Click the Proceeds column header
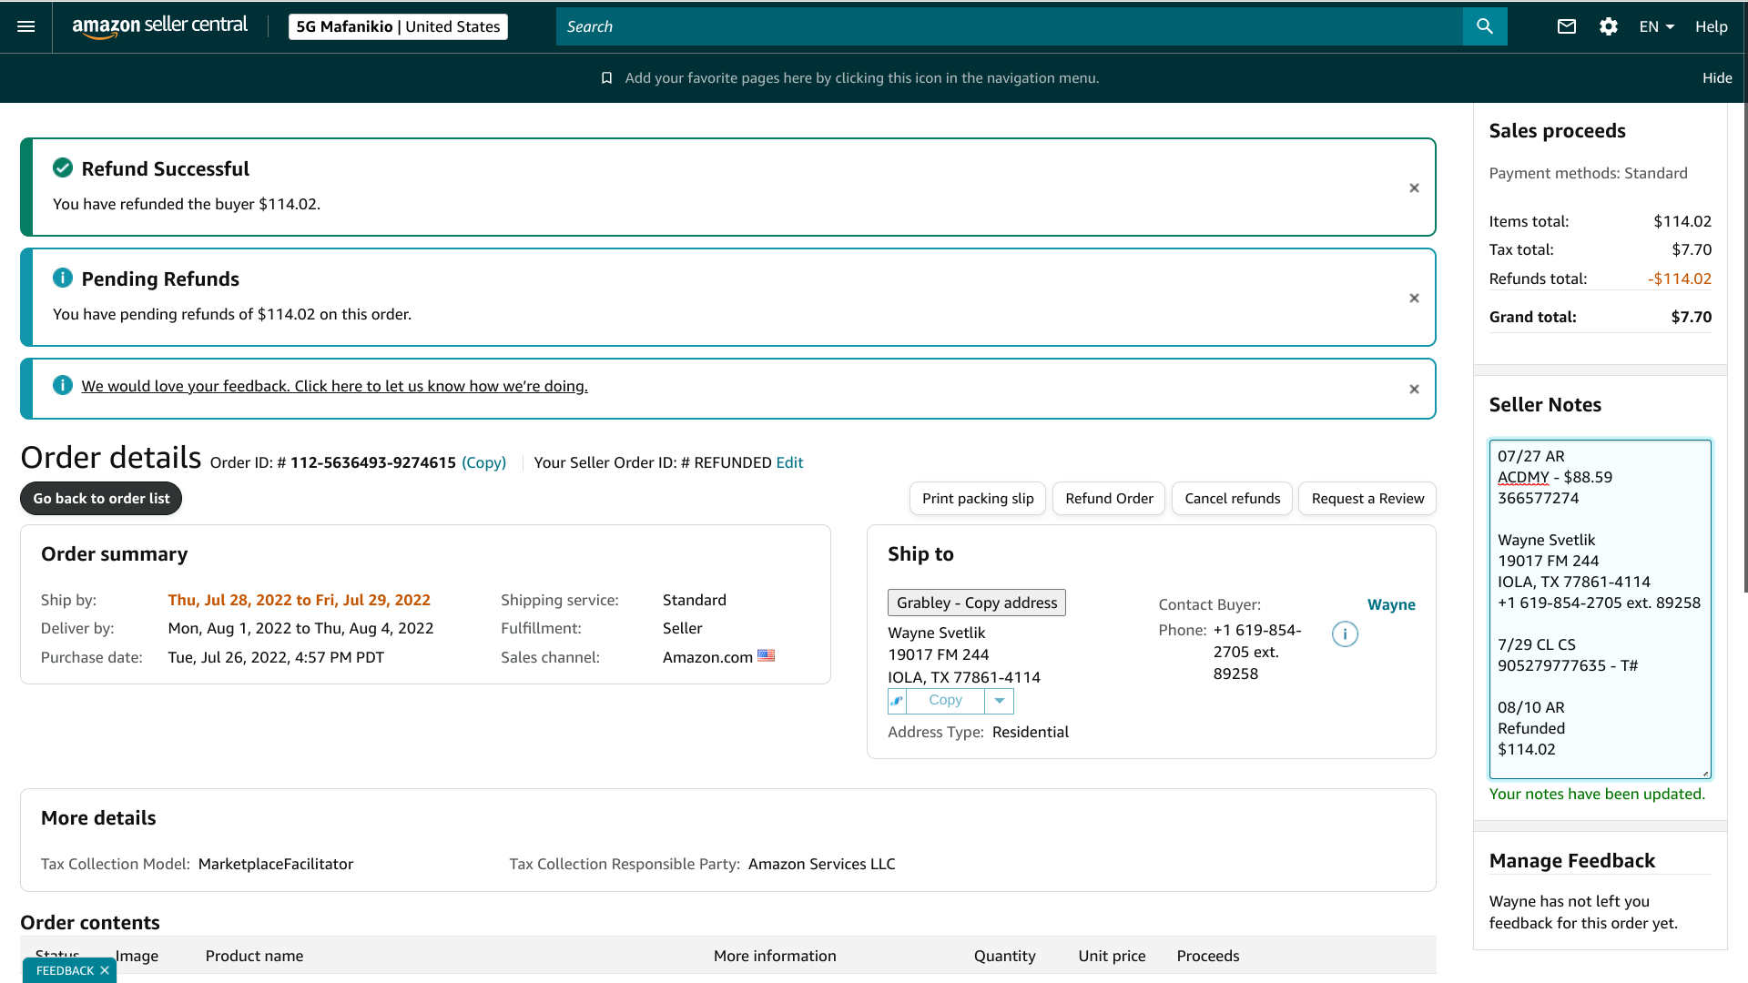The width and height of the screenshot is (1748, 983). (1208, 956)
